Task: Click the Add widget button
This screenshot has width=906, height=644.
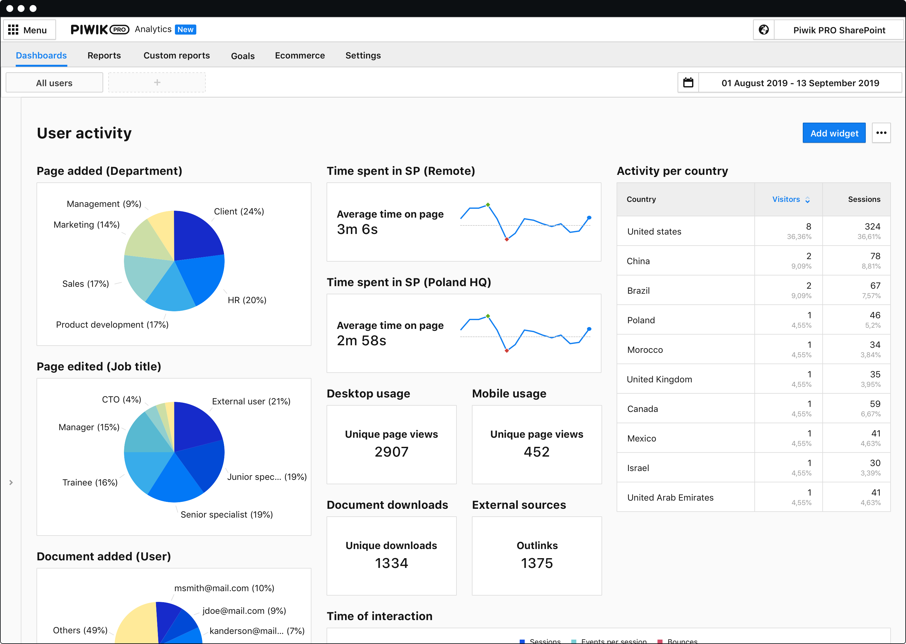Action: (x=834, y=133)
